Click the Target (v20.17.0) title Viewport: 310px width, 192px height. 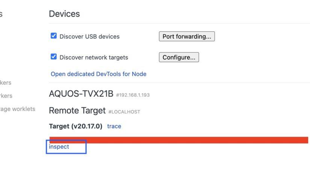coord(76,126)
